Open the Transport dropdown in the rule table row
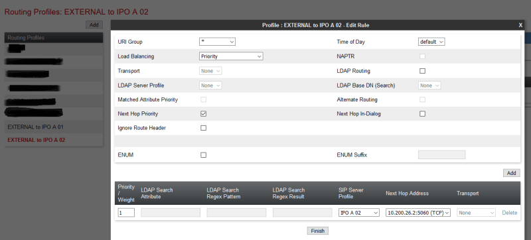 point(476,213)
